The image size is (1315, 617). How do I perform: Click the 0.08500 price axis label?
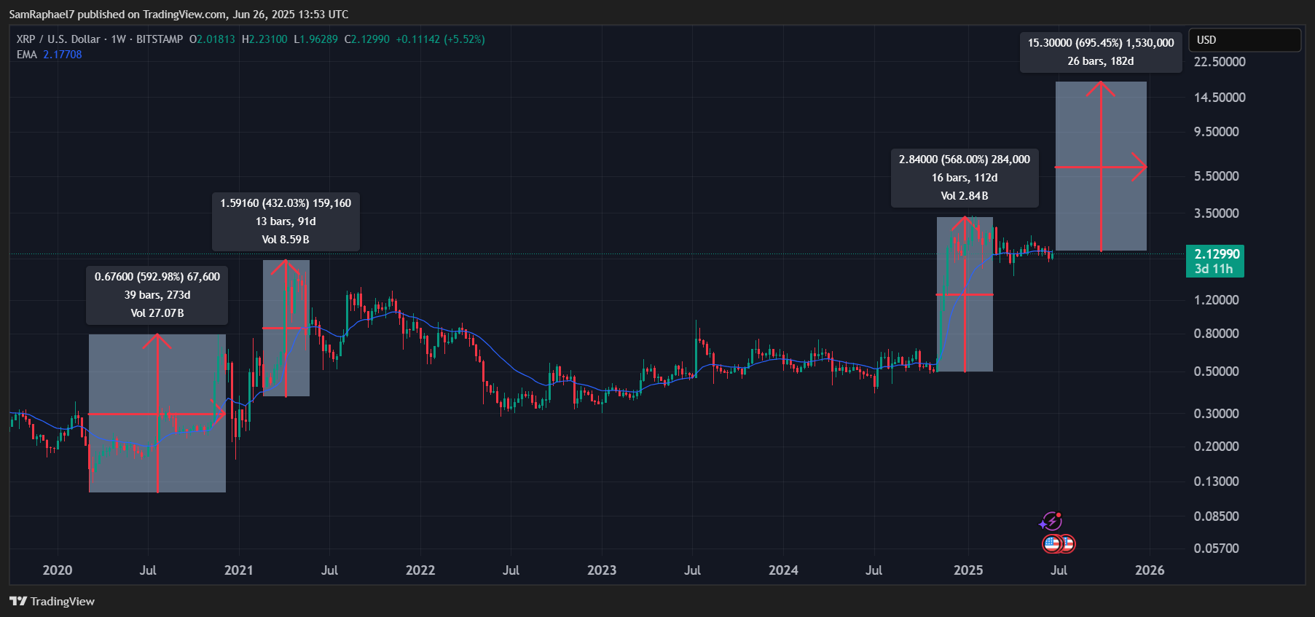[x=1217, y=516]
